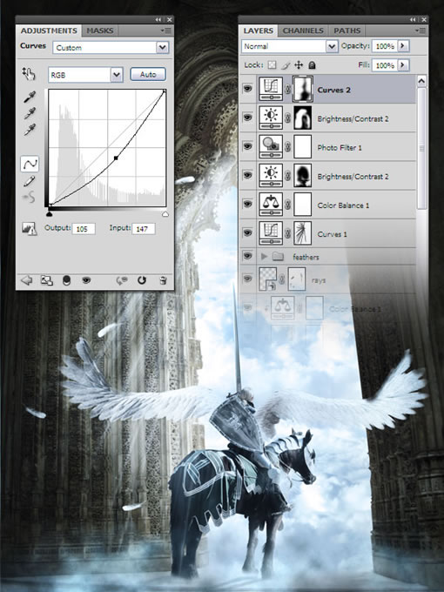Hide the Photo Filter 1 layer
The height and width of the screenshot is (592, 444).
(x=247, y=146)
